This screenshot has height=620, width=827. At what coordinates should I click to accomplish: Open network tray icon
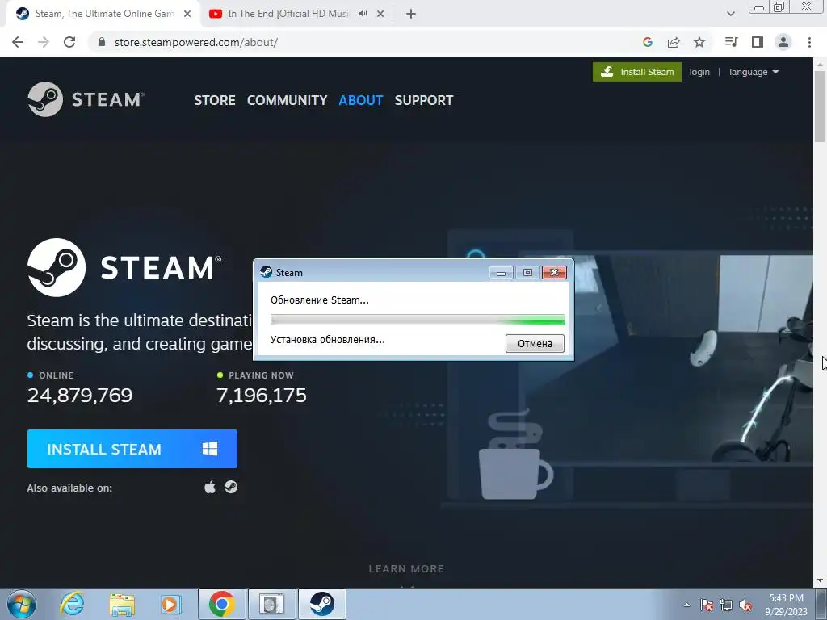tap(726, 605)
